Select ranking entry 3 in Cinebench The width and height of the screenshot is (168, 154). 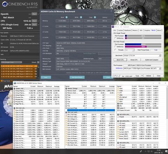pyautogui.click(x=19, y=71)
